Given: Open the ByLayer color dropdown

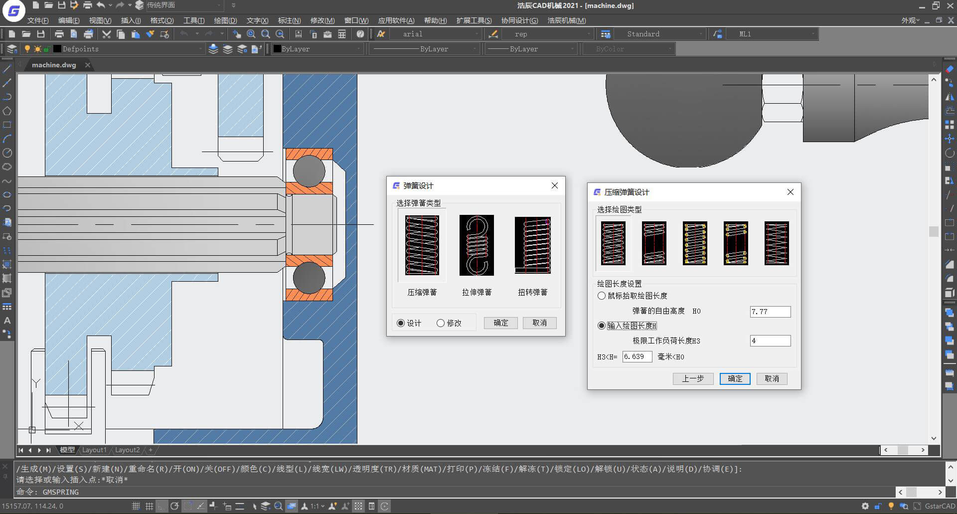Looking at the screenshot, I should (317, 49).
